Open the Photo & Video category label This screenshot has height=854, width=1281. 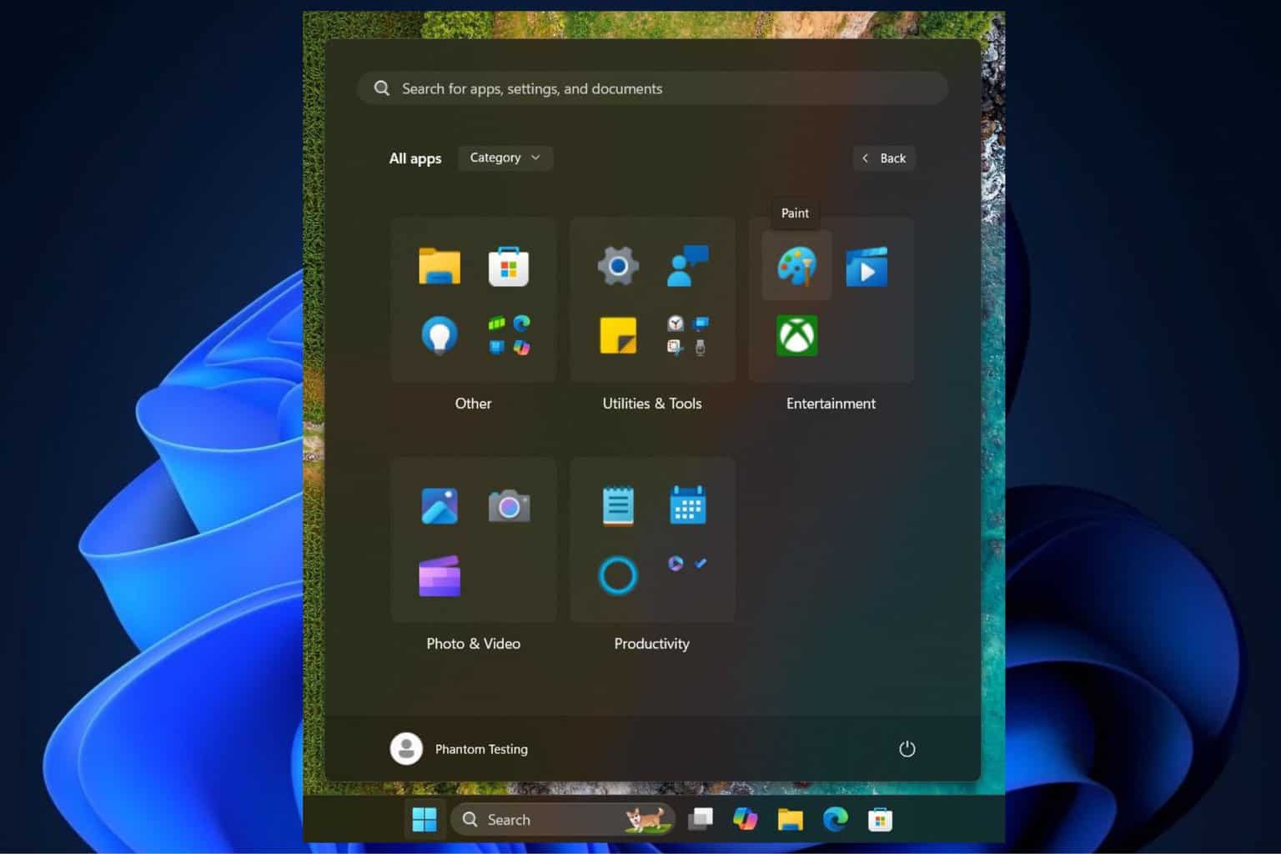(x=473, y=644)
